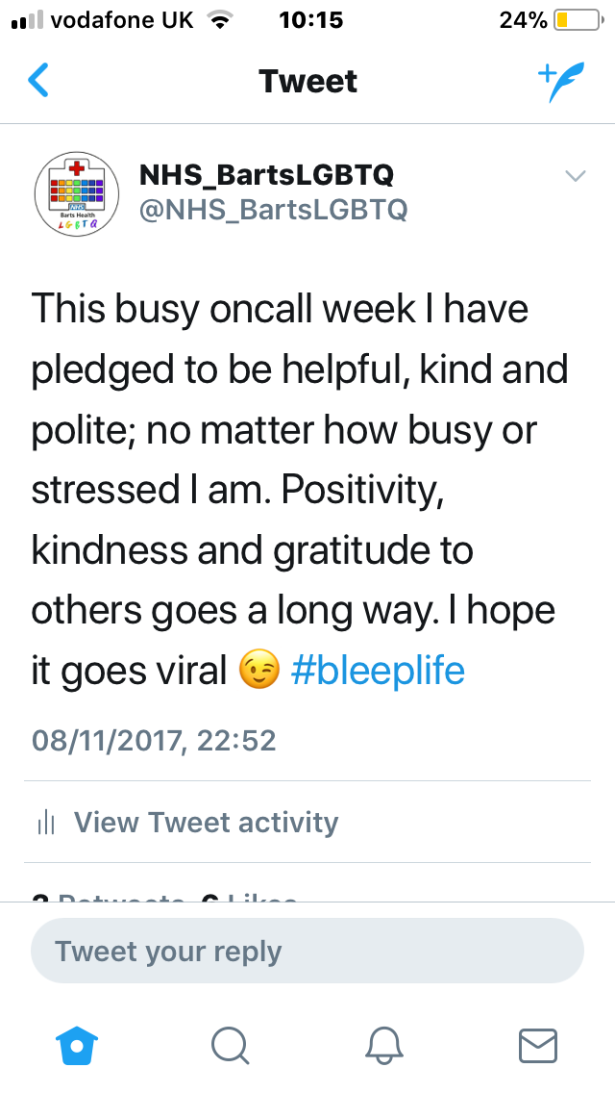Expand the tweet options chevron
Image resolution: width=615 pixels, height=1093 pixels.
pyautogui.click(x=576, y=176)
